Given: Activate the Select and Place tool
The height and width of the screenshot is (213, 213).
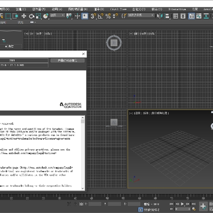Looking at the screenshot, I should pyautogui.click(x=46, y=16).
